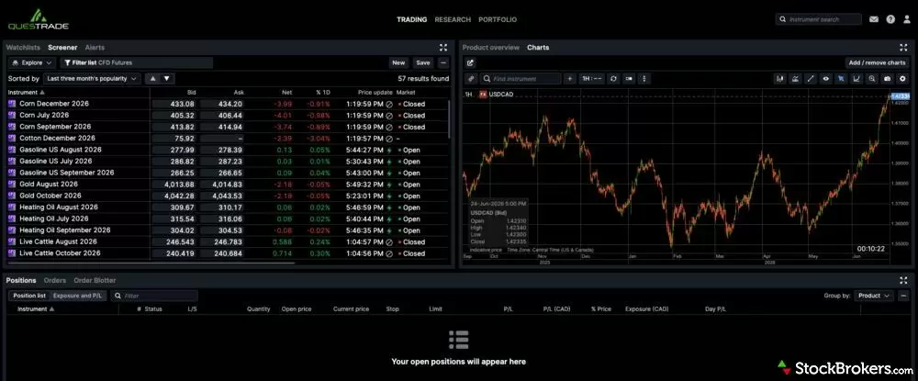
Task: Select the trend line drawing tool
Action: pyautogui.click(x=811, y=78)
